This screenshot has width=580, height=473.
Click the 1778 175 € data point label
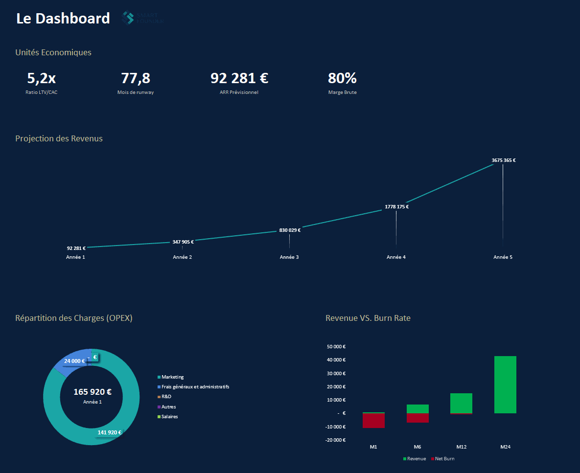pyautogui.click(x=396, y=207)
